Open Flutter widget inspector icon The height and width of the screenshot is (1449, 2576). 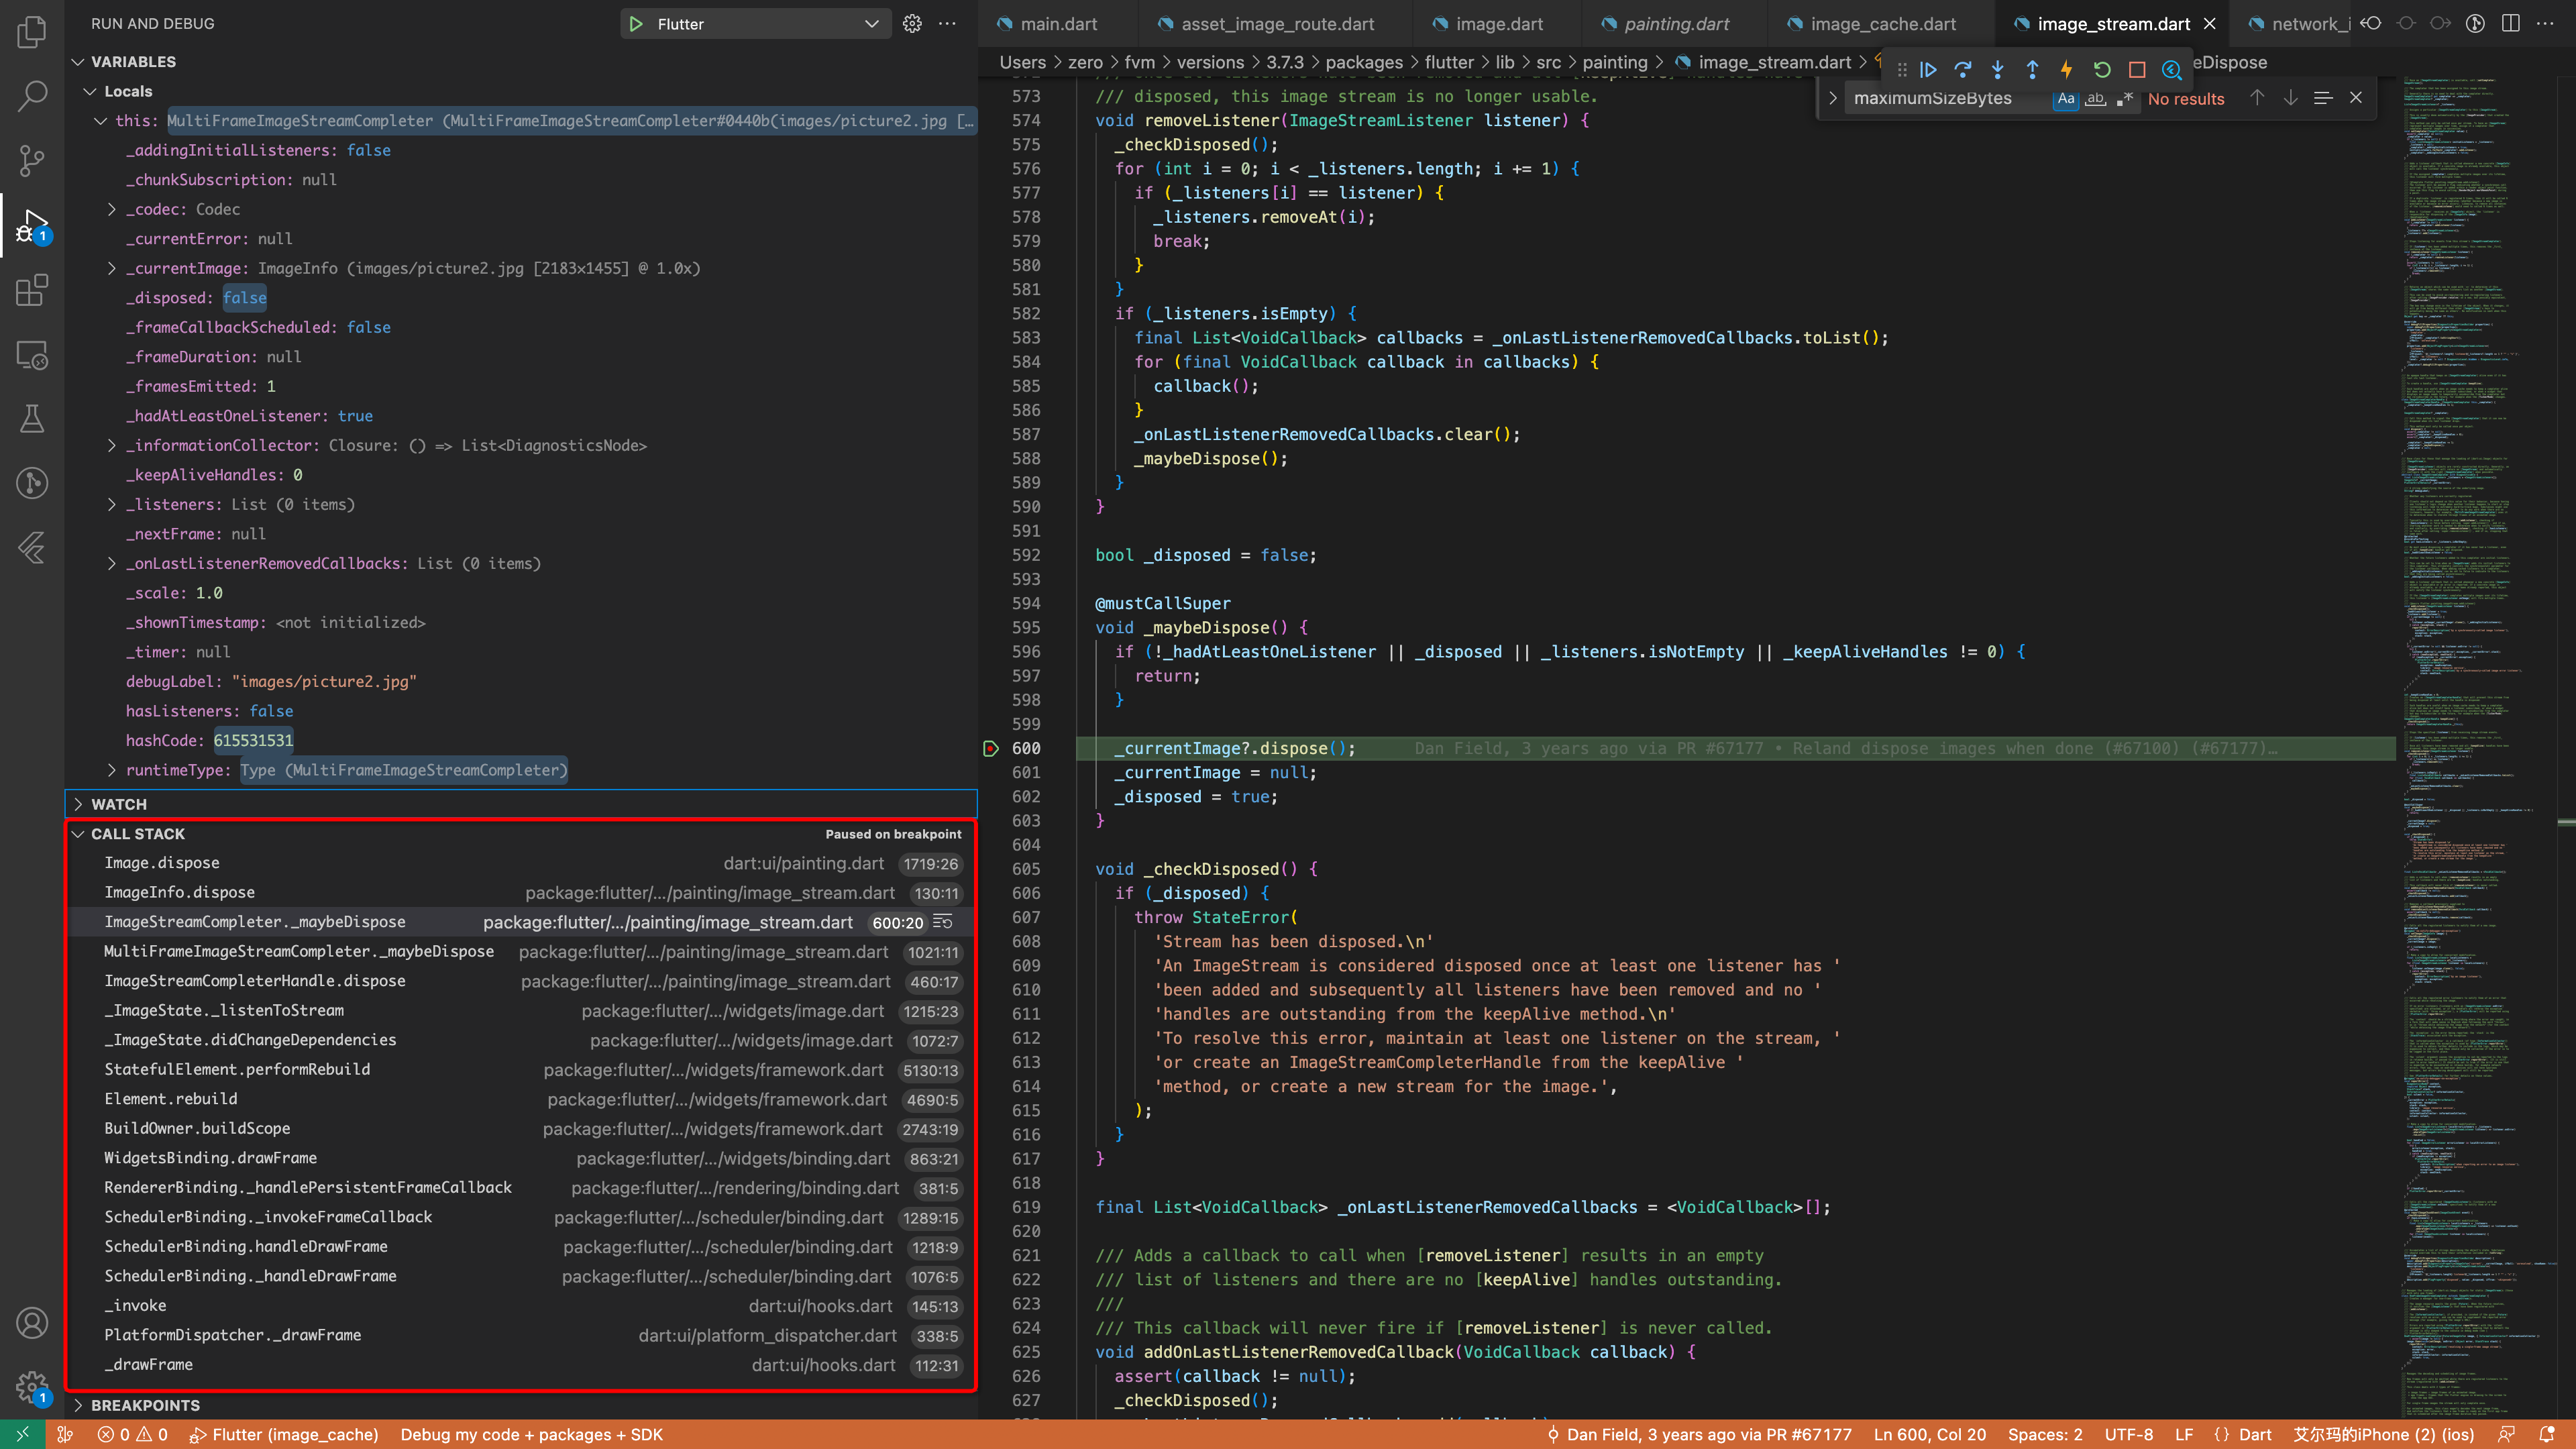(x=2171, y=70)
